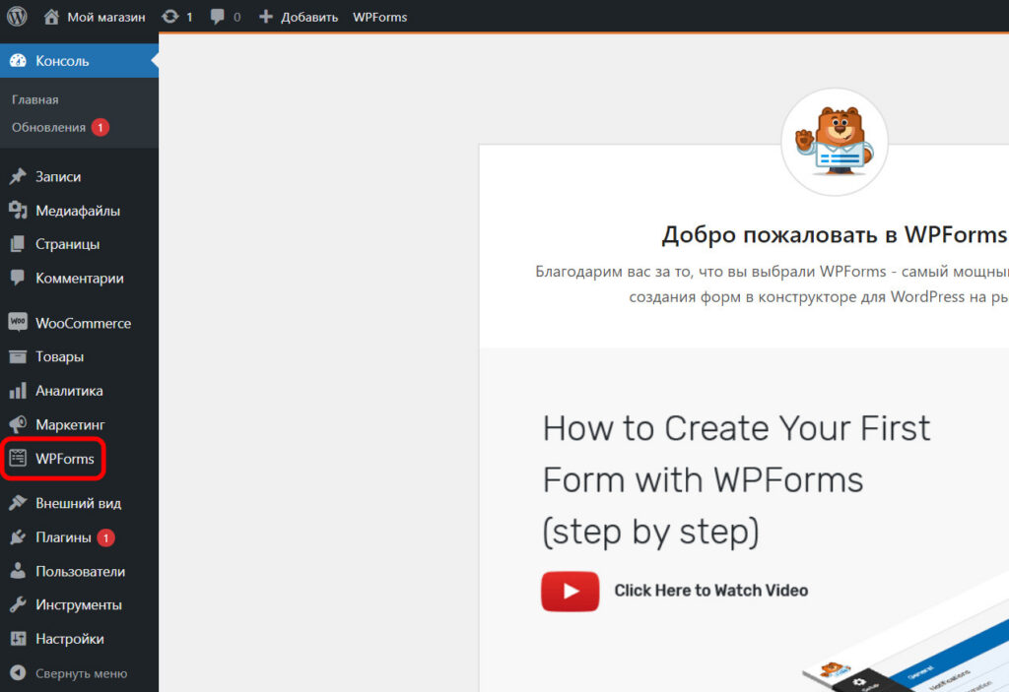Play the WPForms tutorial via YouTube button
The height and width of the screenshot is (692, 1009).
point(570,592)
